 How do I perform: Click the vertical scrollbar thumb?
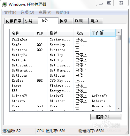click(119, 37)
